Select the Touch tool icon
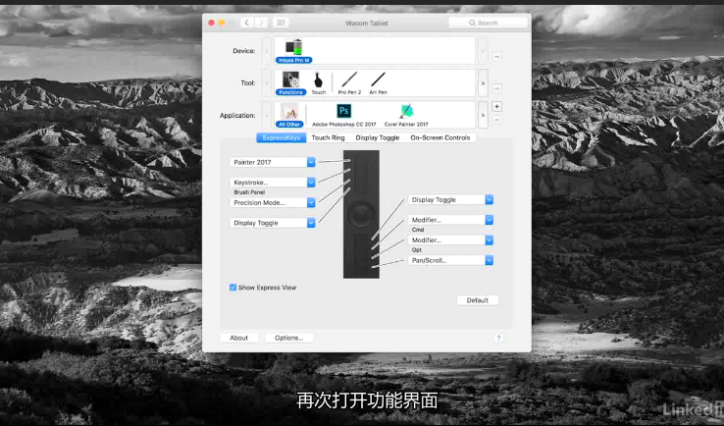 tap(318, 83)
